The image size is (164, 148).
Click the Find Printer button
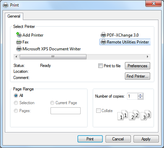137,76
